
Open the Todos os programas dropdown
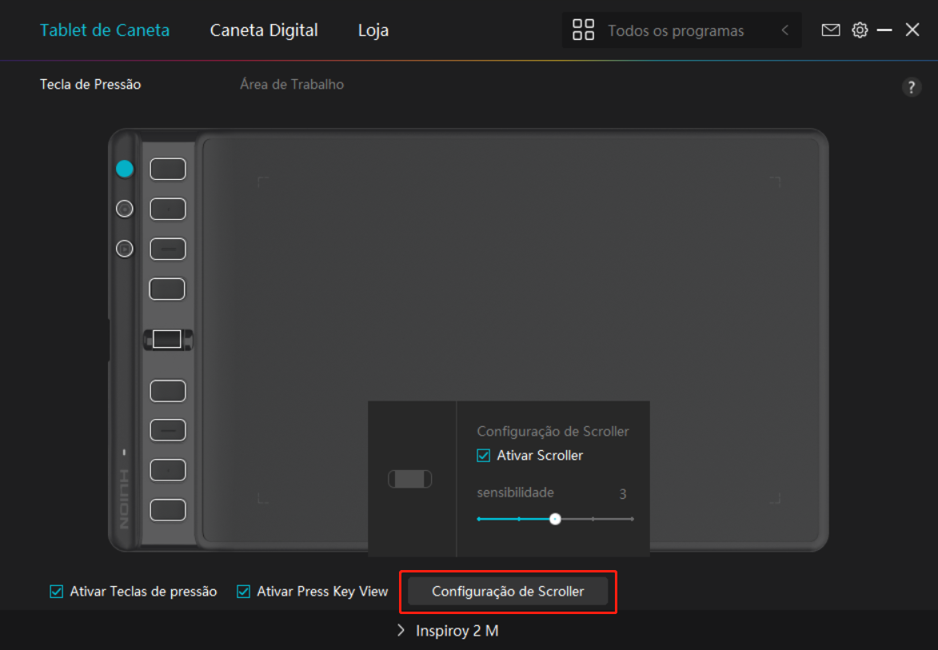click(676, 31)
